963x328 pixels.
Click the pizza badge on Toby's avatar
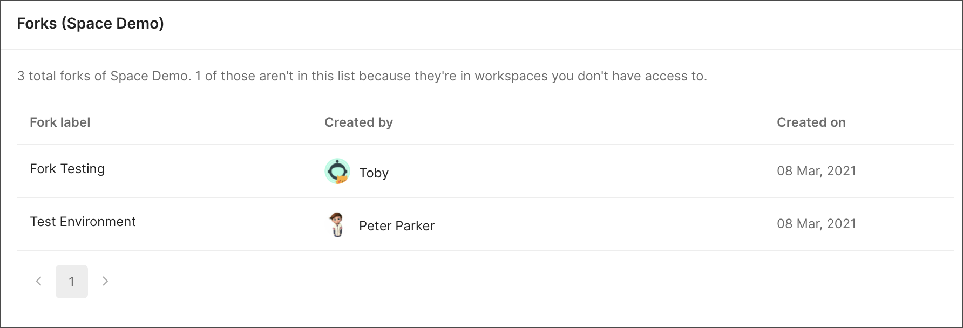click(342, 179)
